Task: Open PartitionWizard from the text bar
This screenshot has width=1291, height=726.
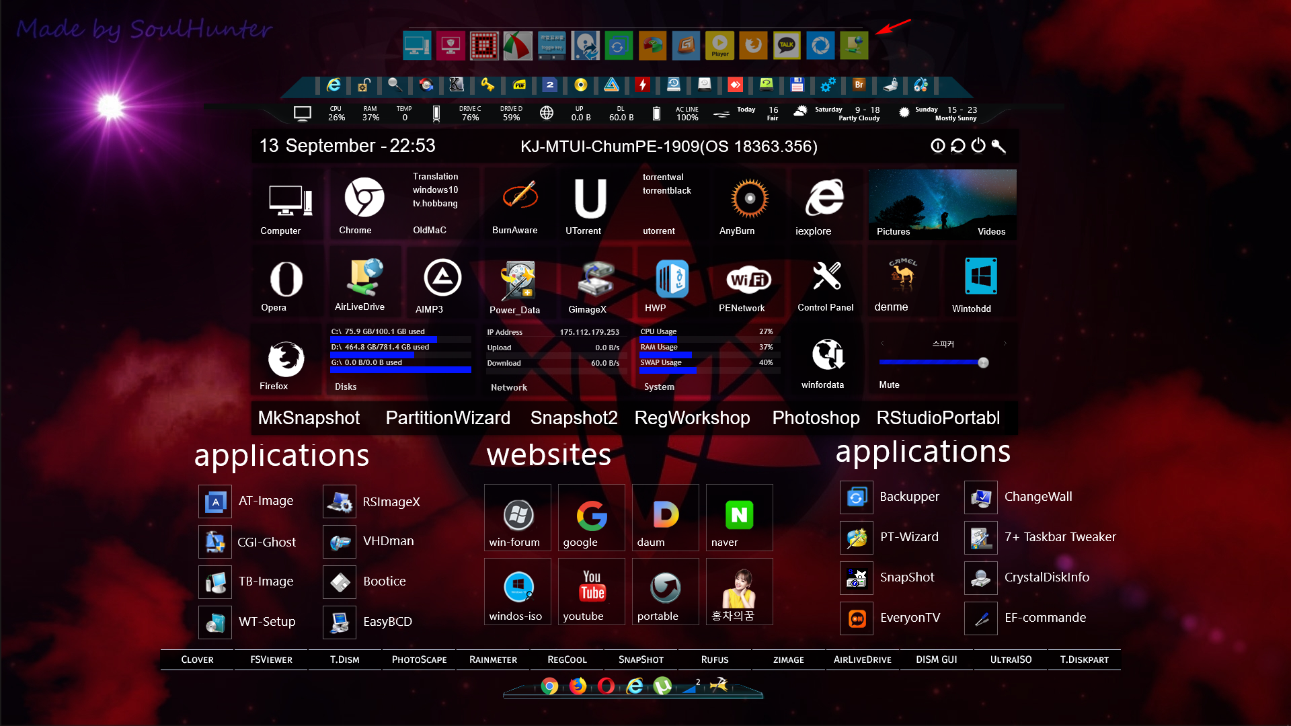Action: click(448, 418)
